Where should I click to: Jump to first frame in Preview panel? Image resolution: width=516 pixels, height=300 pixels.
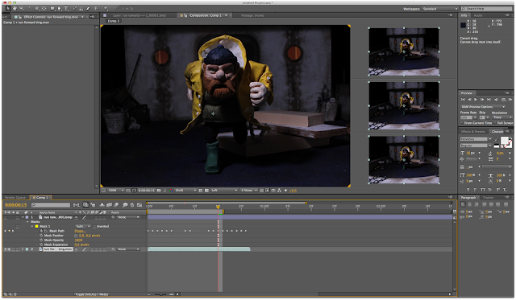coord(463,100)
